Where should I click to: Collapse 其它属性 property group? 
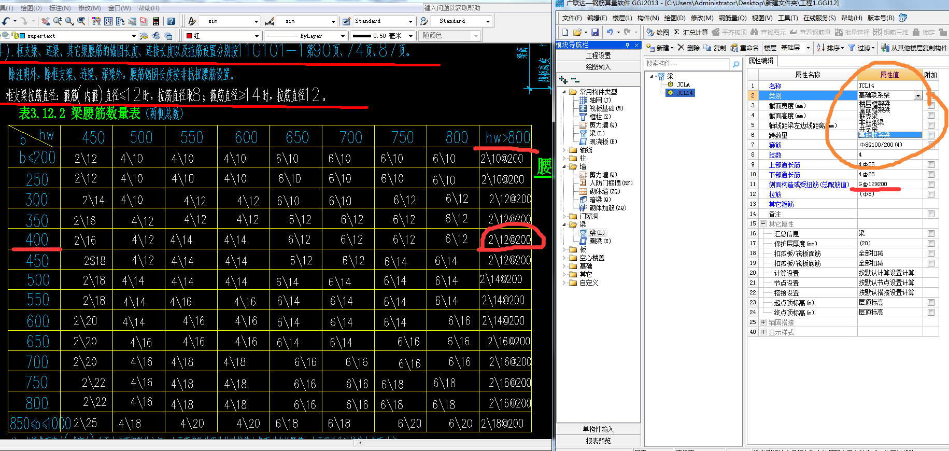click(x=763, y=223)
